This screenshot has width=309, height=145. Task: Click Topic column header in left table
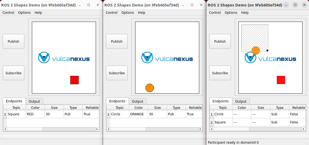[x=16, y=107]
